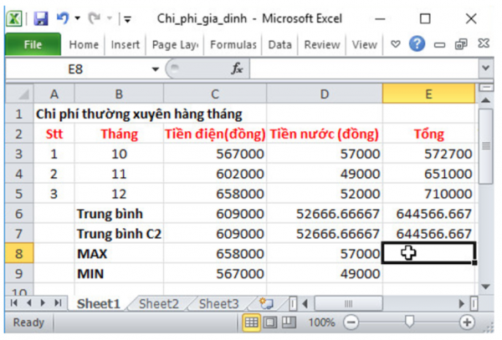Click the vertical scrollbar up arrow
Screen dimensions: 502x340
(x=486, y=100)
